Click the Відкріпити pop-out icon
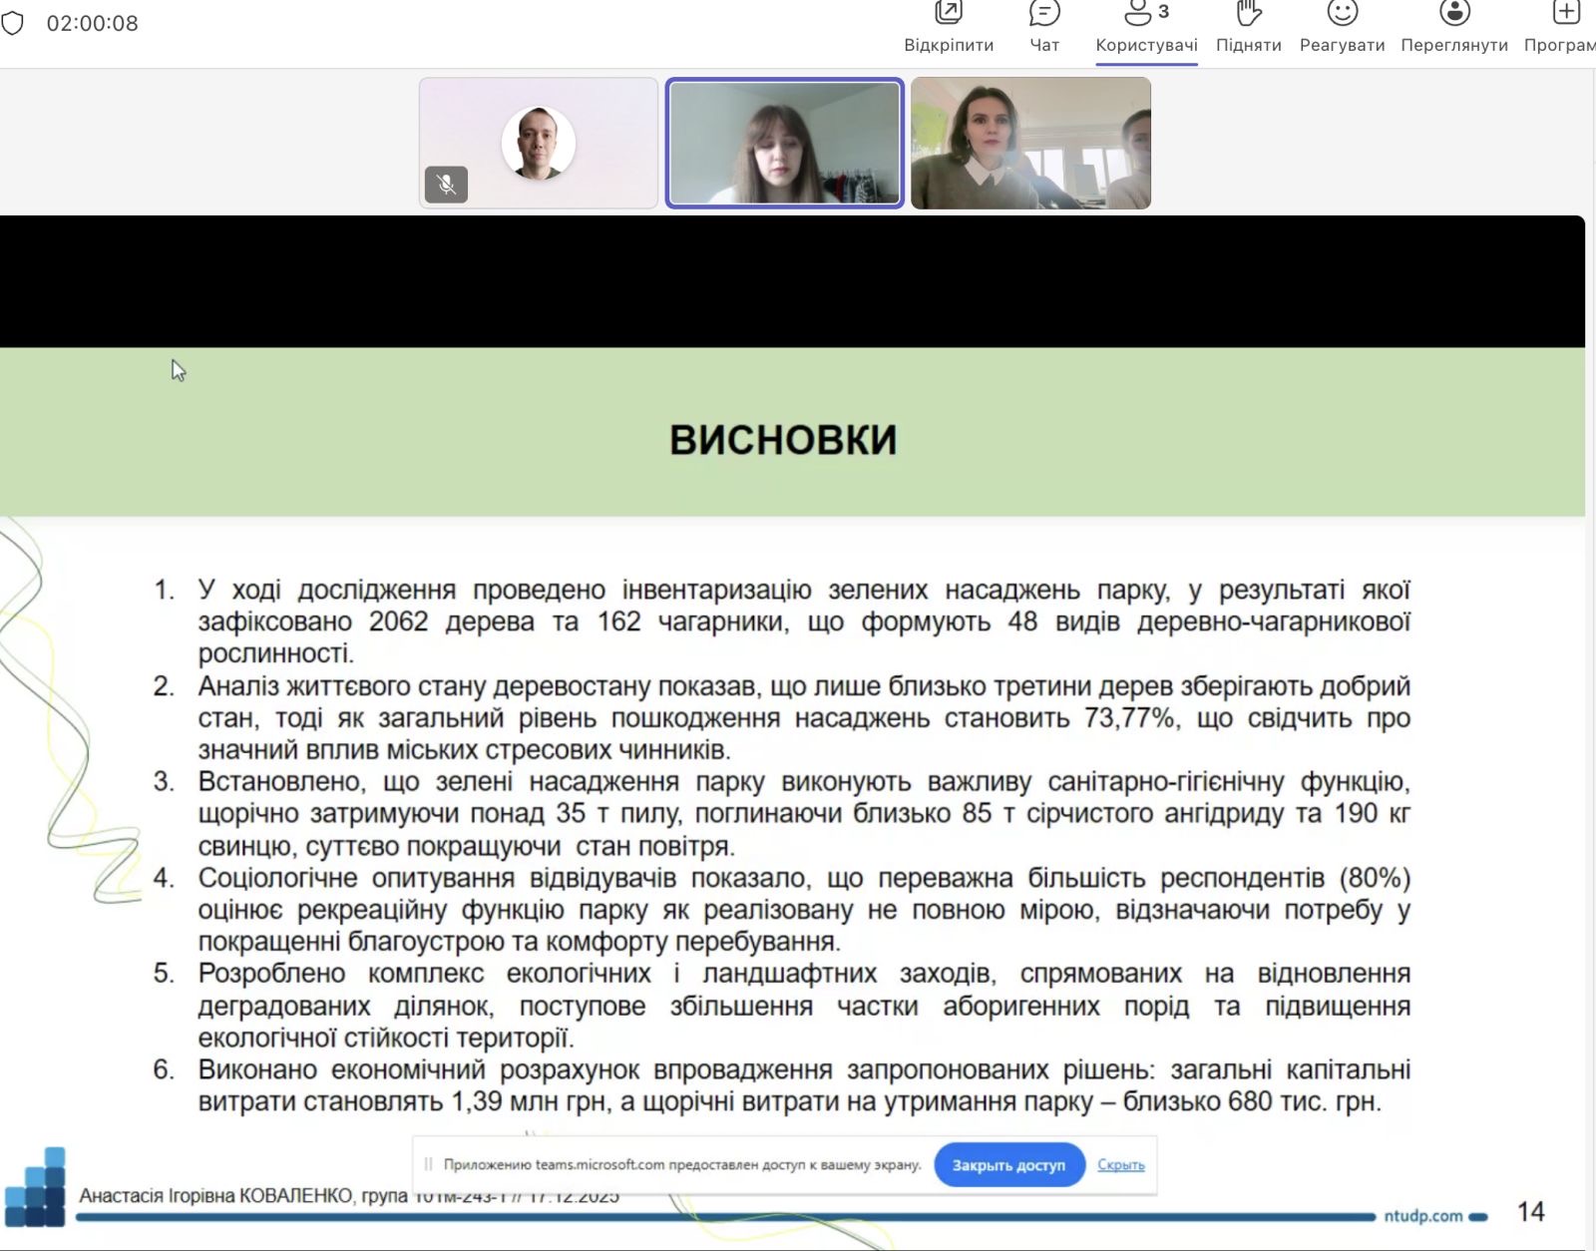 (948, 14)
